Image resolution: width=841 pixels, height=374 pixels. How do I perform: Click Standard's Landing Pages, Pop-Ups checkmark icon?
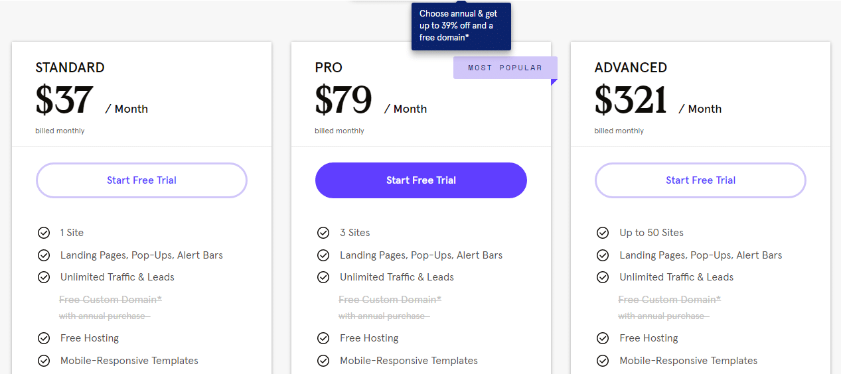(44, 255)
